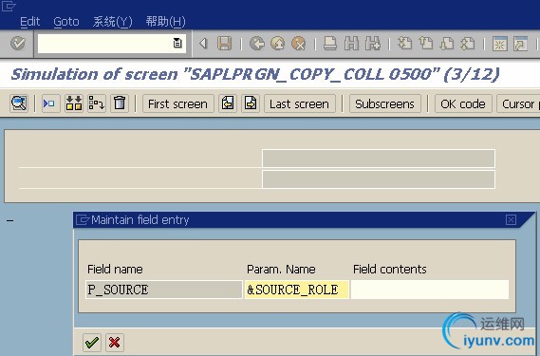Click the Last screen button
Screen dimensions: 540x356
[299, 103]
